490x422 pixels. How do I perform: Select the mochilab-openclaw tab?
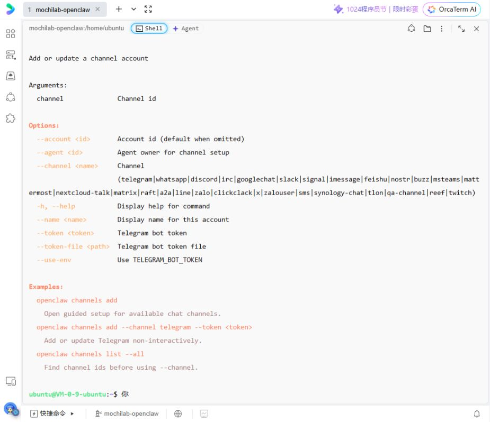tap(65, 10)
